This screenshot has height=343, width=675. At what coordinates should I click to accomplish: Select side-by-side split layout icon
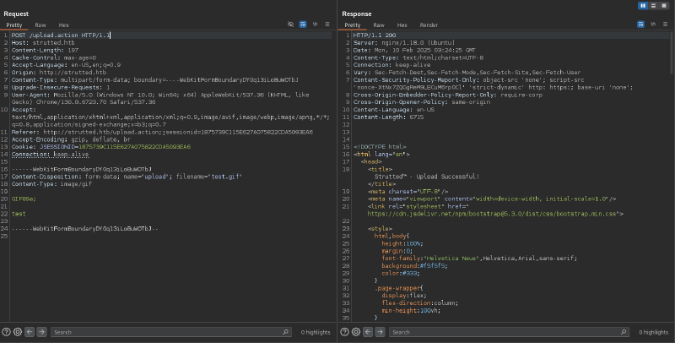click(645, 5)
